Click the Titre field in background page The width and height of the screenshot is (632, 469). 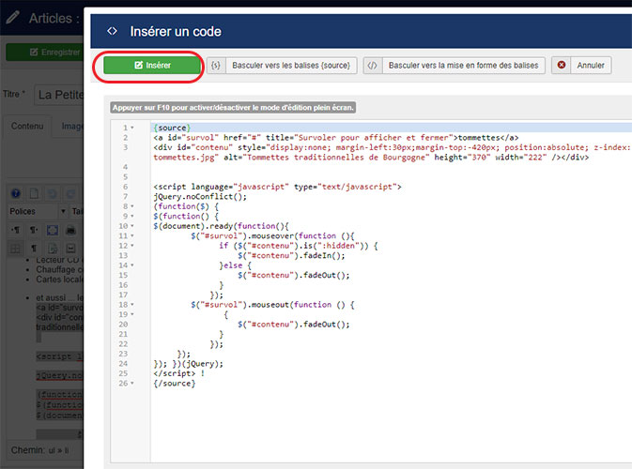pyautogui.click(x=60, y=95)
